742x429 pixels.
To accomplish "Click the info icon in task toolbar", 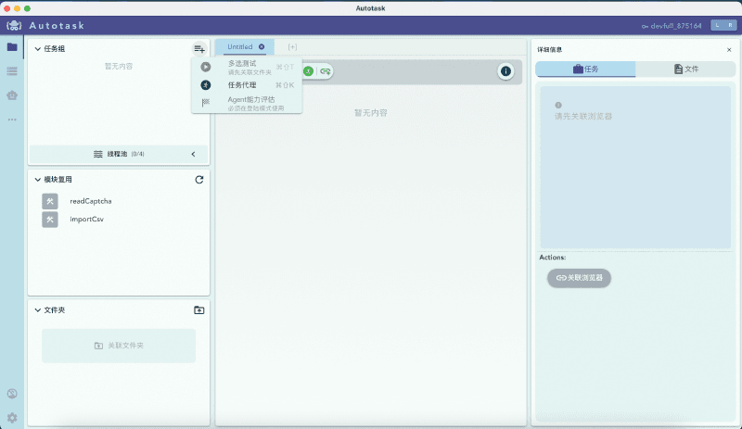I will [x=505, y=71].
